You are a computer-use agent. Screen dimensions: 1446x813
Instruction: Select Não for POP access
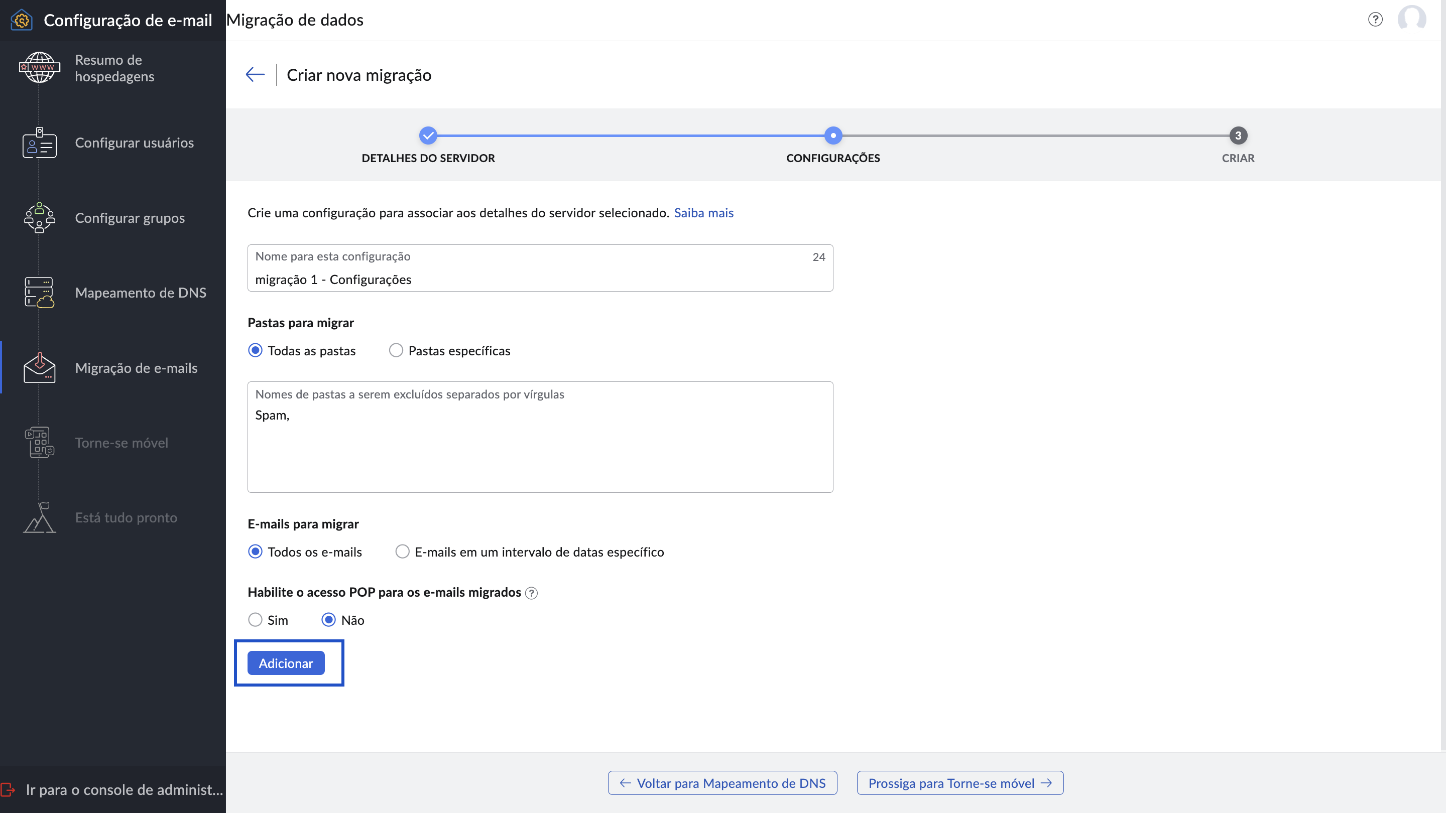[x=328, y=620]
